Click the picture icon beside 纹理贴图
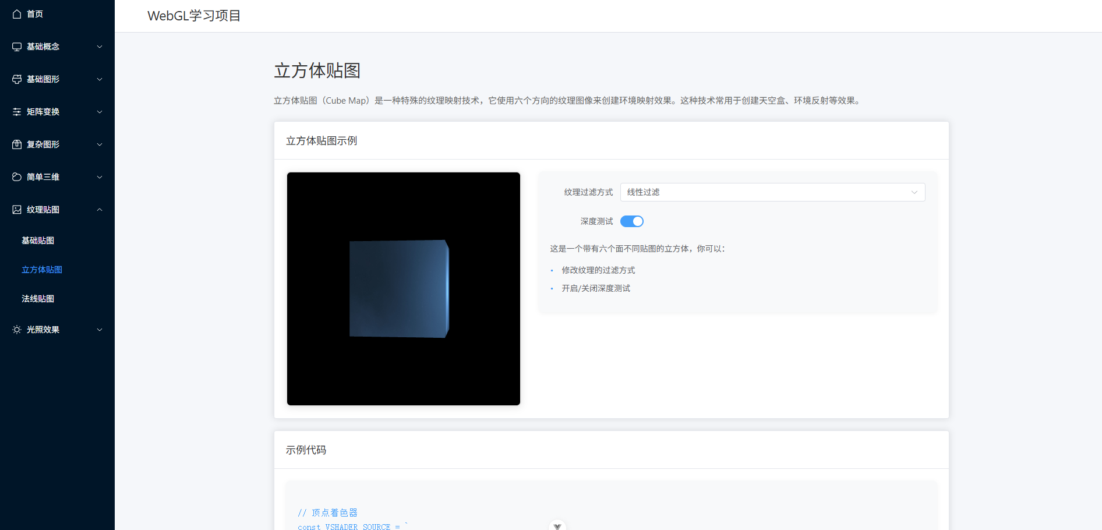1102x530 pixels. (17, 210)
